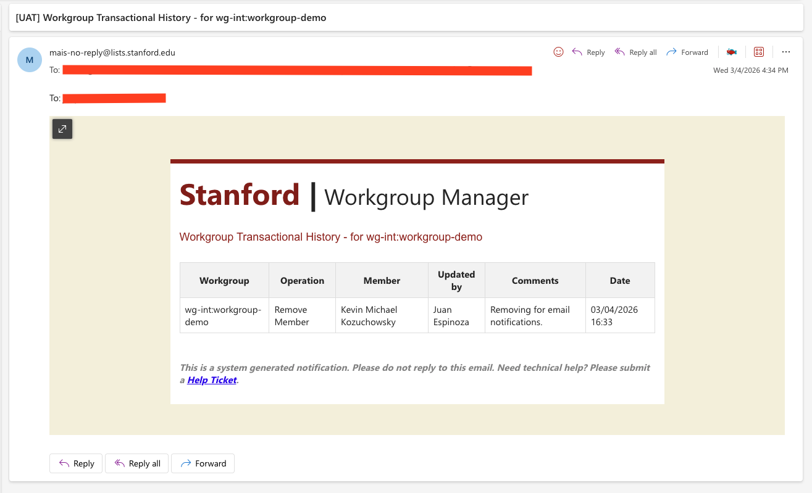Click the Stanford logo text
Image resolution: width=812 pixels, height=493 pixels.
coord(240,195)
